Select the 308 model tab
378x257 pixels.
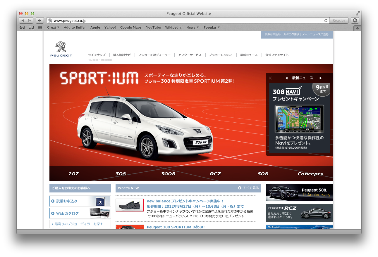(x=121, y=174)
